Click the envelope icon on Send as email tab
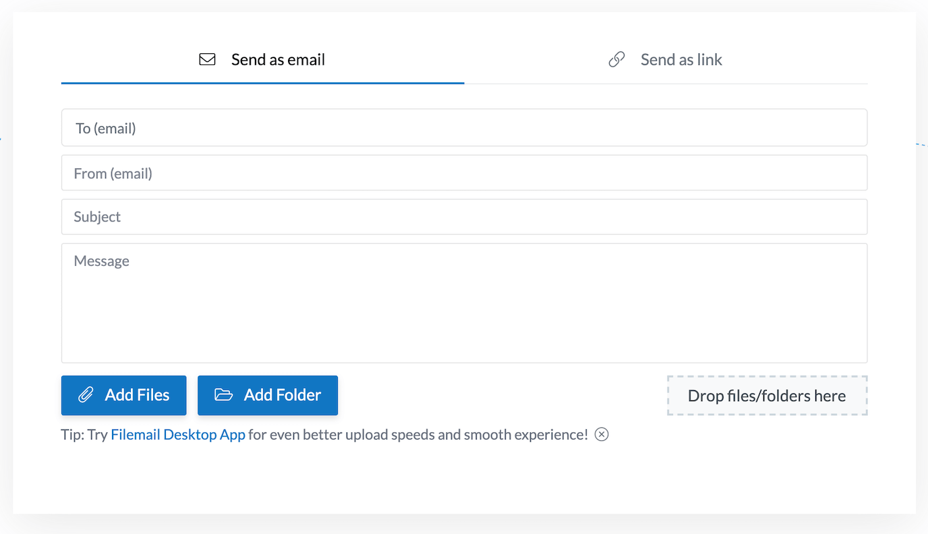 click(x=206, y=59)
